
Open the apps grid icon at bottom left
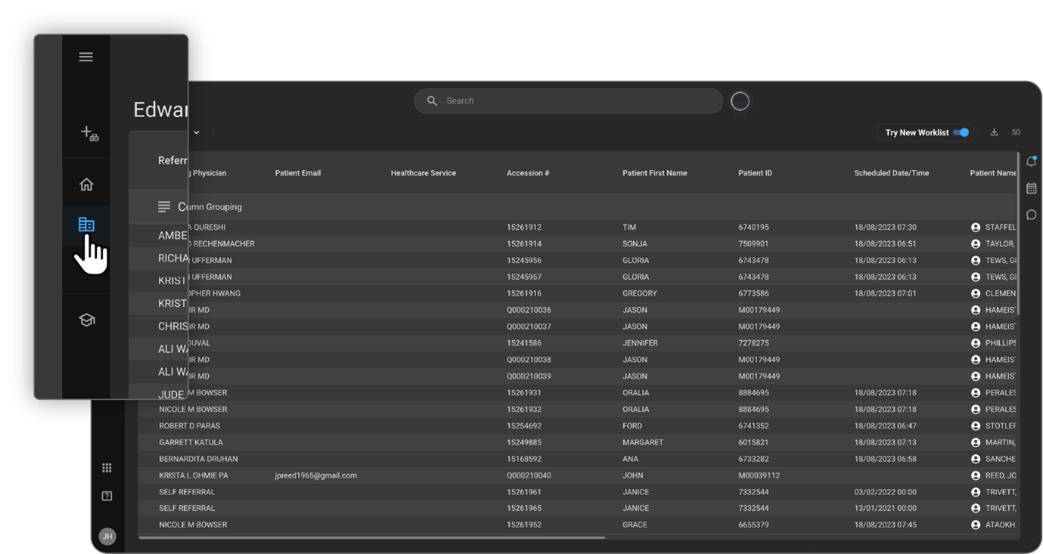[107, 468]
